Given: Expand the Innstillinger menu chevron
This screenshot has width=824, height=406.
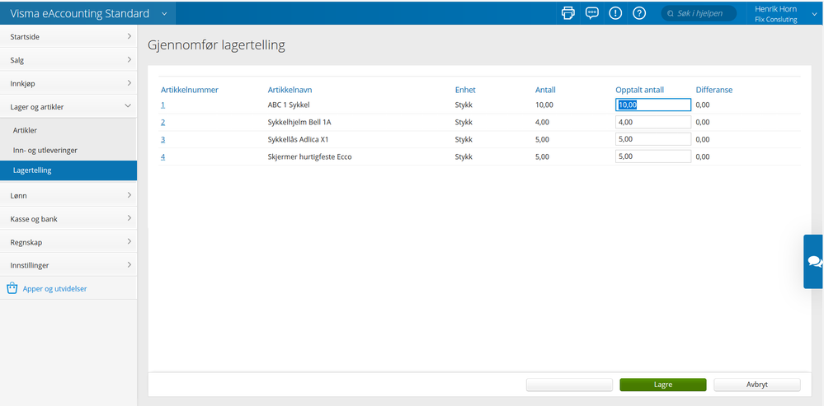Looking at the screenshot, I should 129,265.
